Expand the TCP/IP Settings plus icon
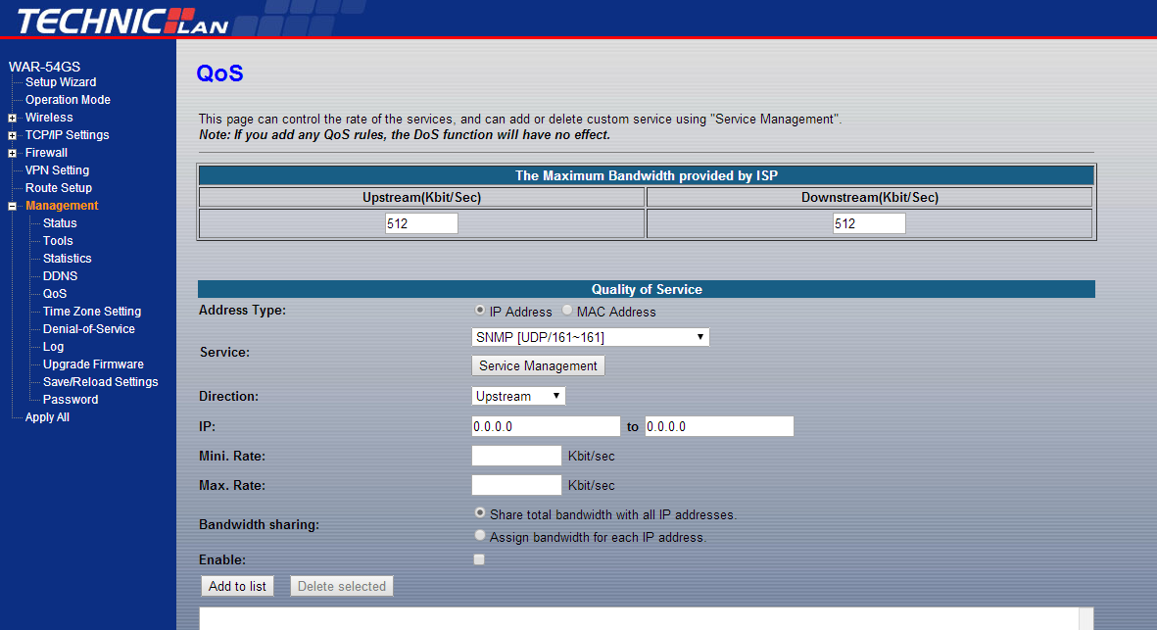 click(x=12, y=136)
